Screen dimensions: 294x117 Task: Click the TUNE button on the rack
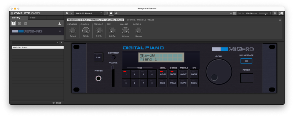98,57
